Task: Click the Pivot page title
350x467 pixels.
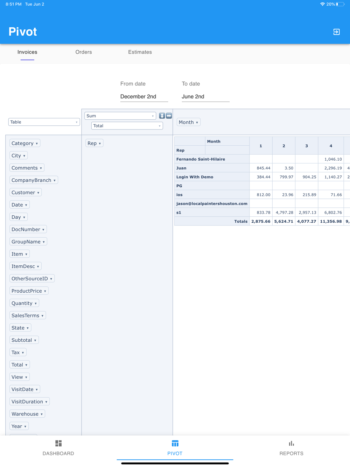Action: [23, 32]
